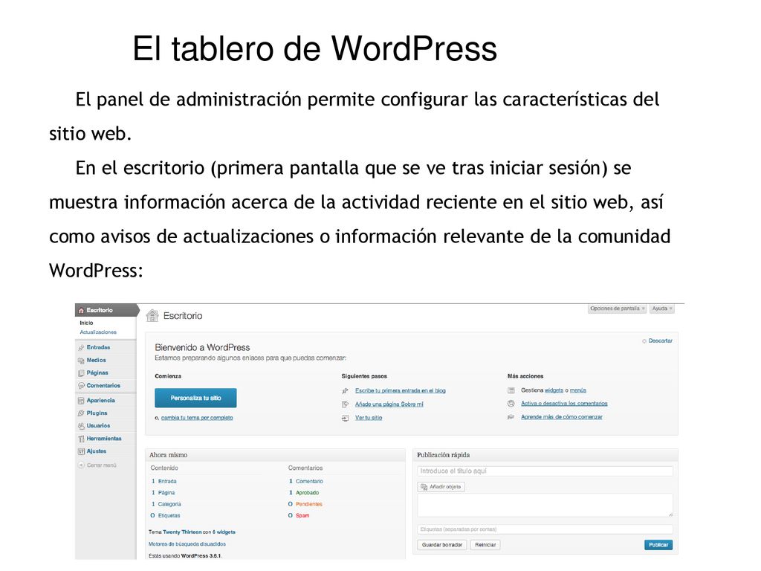Click the comments icon beside Activa o desactiva

pyautogui.click(x=511, y=404)
